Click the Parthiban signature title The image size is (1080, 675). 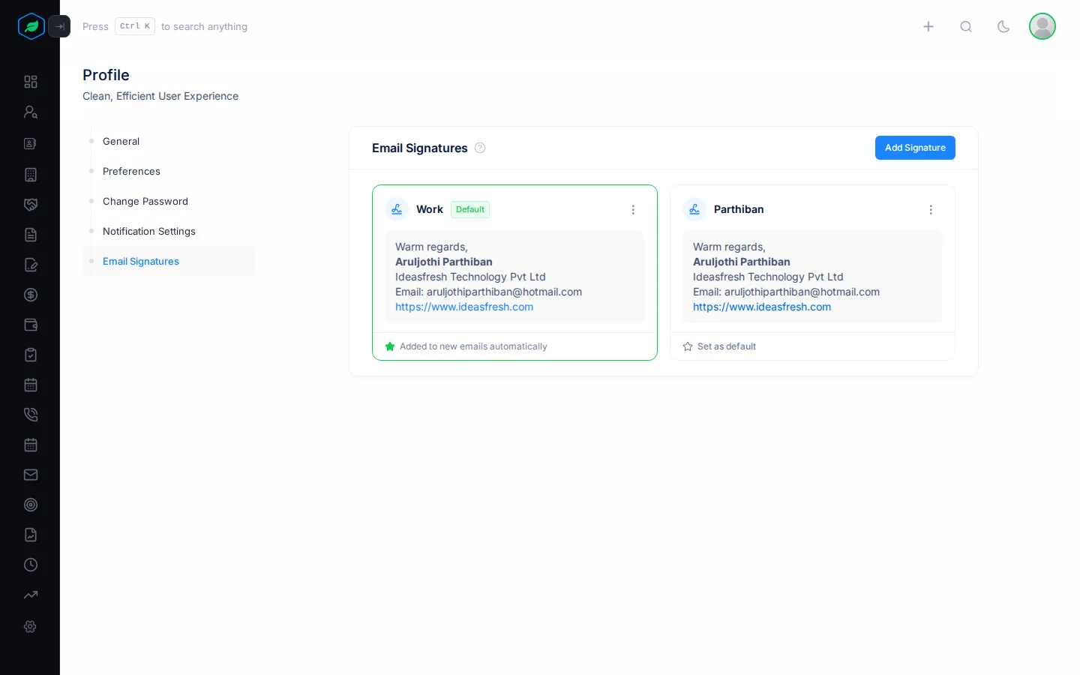tap(739, 209)
